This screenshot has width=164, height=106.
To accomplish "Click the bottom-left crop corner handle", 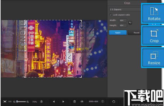I will 25,77.
